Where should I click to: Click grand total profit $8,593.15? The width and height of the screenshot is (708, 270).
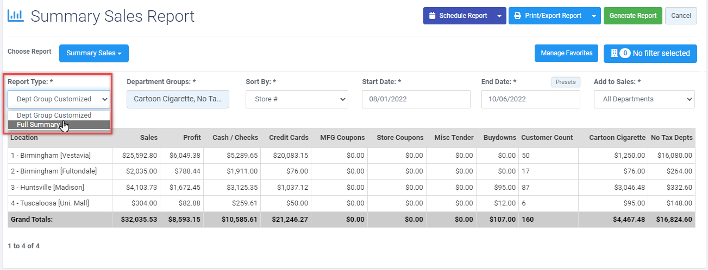point(185,220)
